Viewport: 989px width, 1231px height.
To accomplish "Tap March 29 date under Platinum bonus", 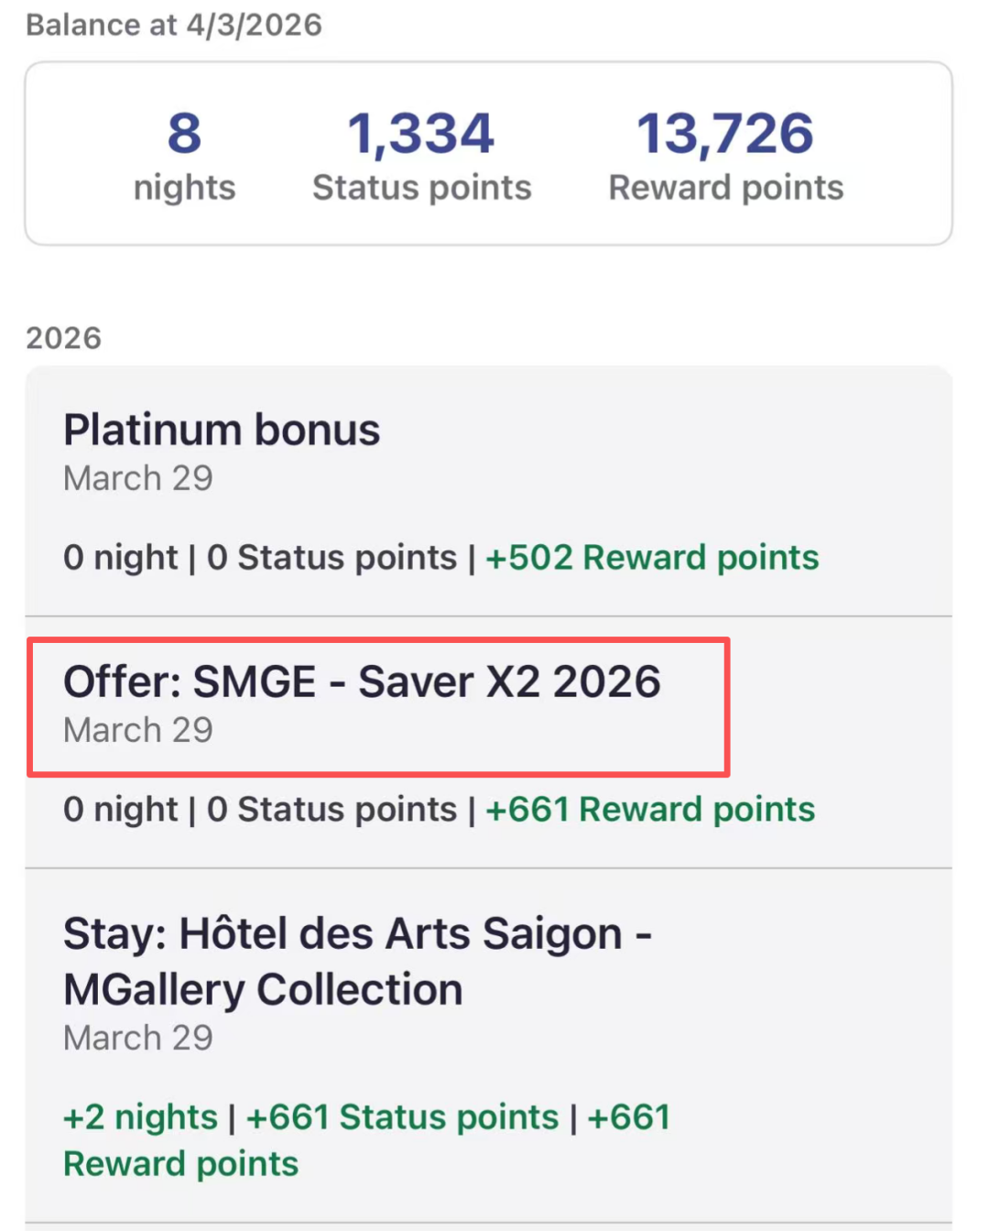I will pos(138,478).
